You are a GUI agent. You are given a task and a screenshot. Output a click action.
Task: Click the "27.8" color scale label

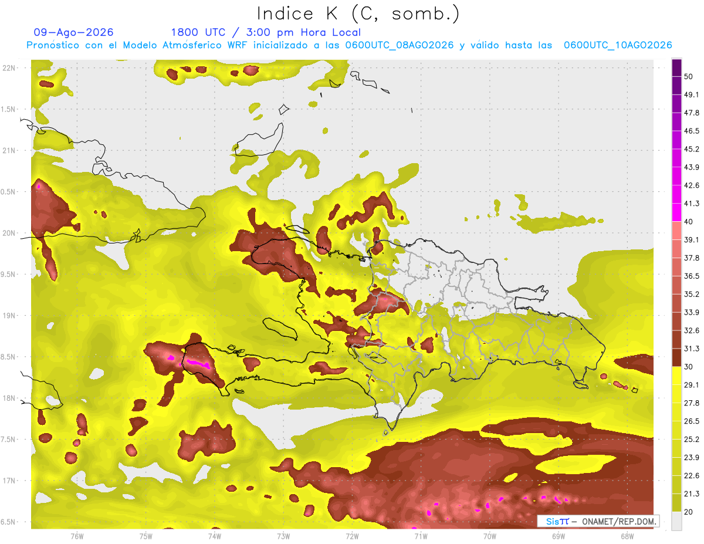[692, 404]
